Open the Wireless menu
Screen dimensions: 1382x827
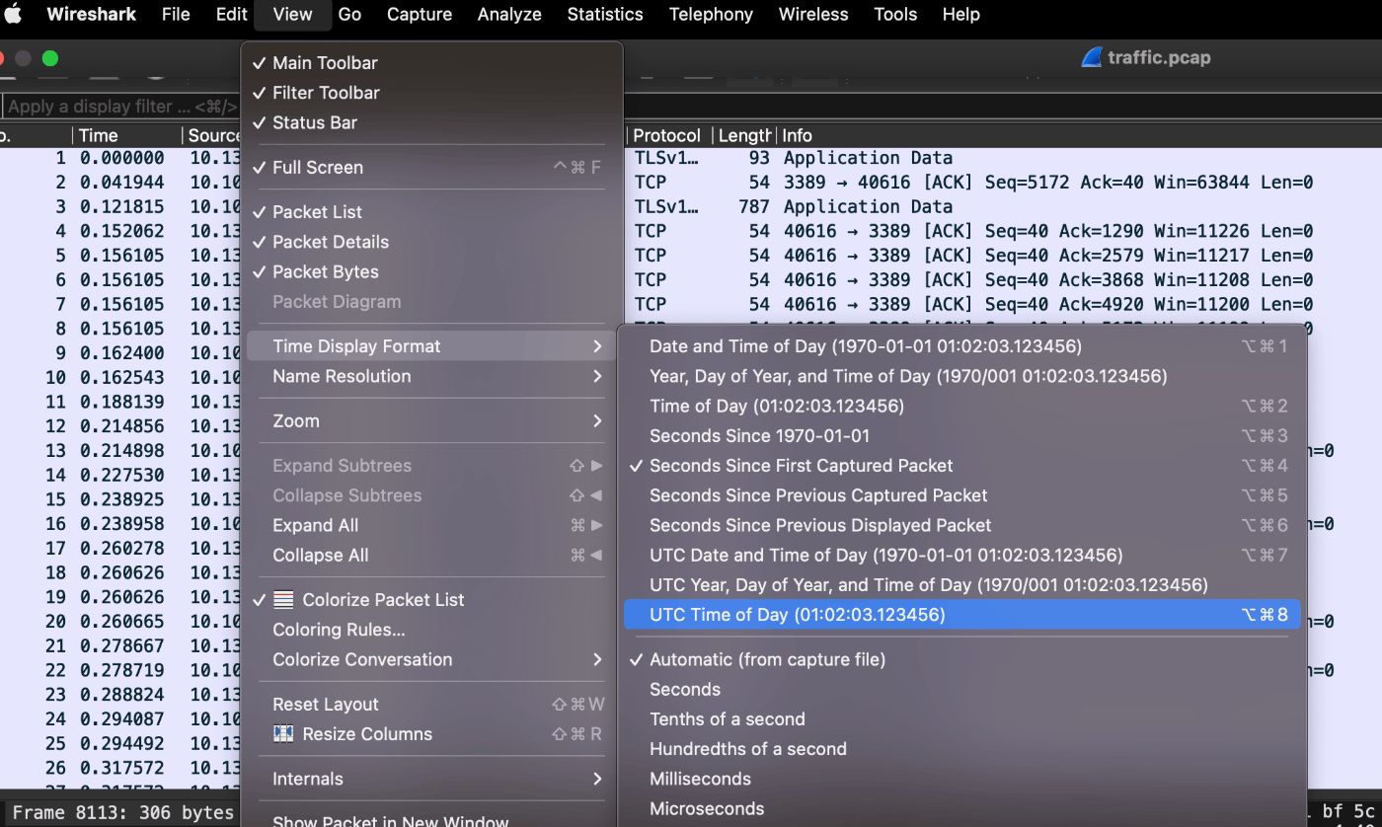point(813,14)
